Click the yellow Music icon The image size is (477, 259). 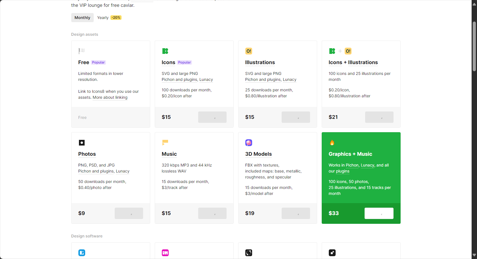pyautogui.click(x=165, y=142)
